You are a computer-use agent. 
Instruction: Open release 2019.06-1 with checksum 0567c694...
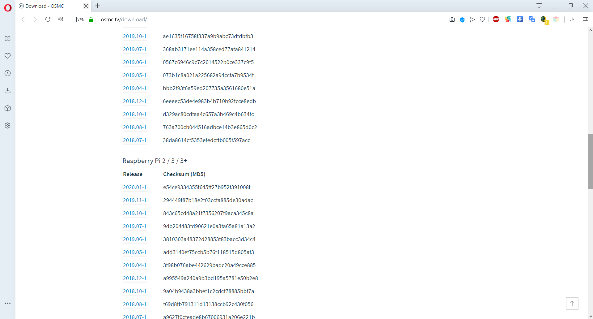tap(135, 62)
